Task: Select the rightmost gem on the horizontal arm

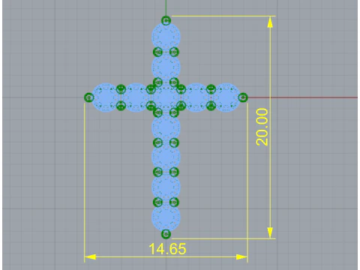Action: click(226, 97)
